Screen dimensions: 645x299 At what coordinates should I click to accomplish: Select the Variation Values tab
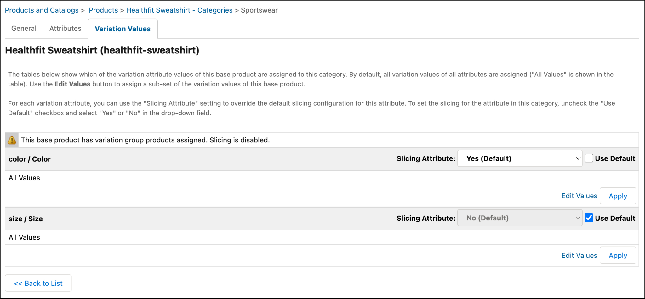(123, 29)
